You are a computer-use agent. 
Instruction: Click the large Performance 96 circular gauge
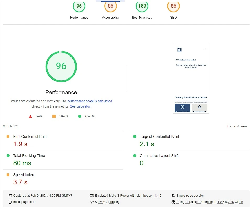(61, 66)
